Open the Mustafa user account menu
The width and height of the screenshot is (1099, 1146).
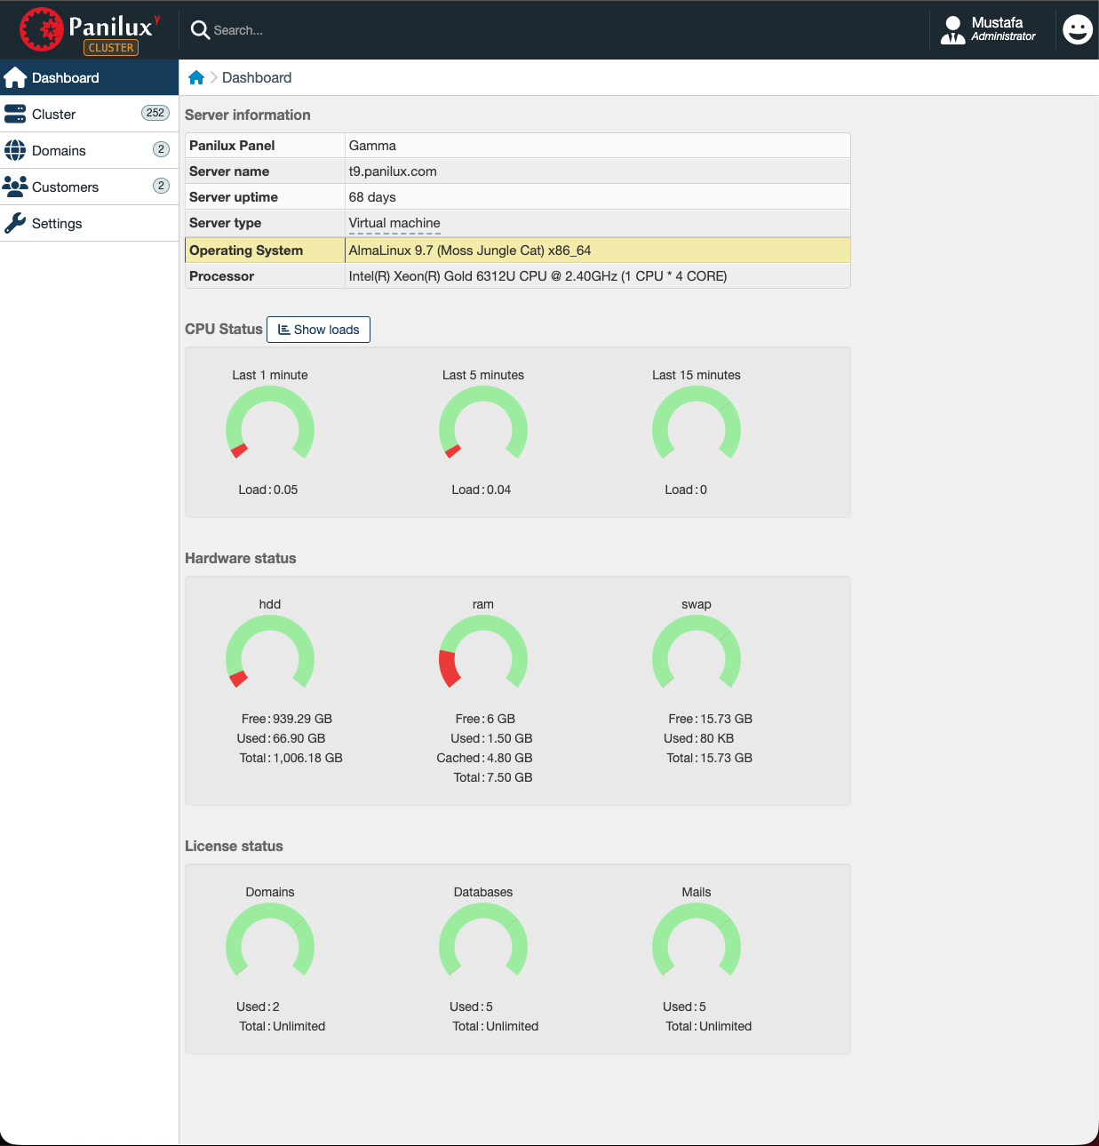(997, 28)
